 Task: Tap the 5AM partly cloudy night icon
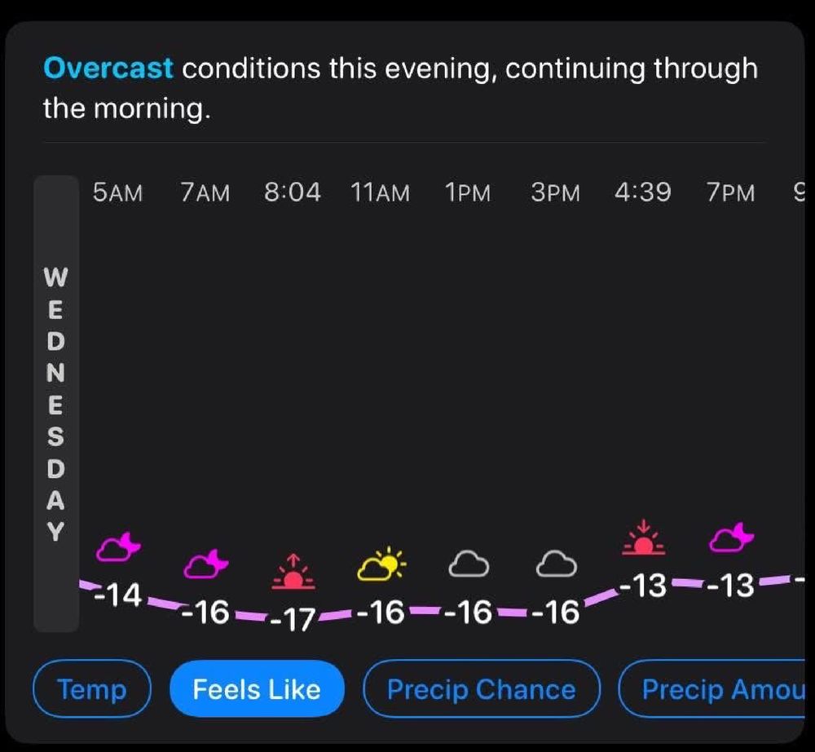pyautogui.click(x=118, y=547)
